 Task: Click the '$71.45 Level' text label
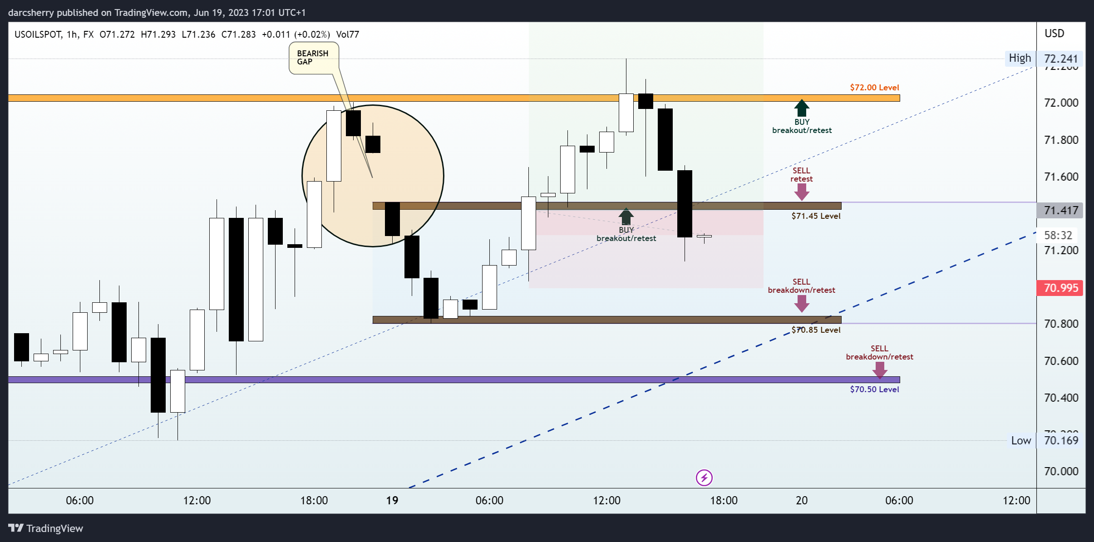pyautogui.click(x=816, y=216)
